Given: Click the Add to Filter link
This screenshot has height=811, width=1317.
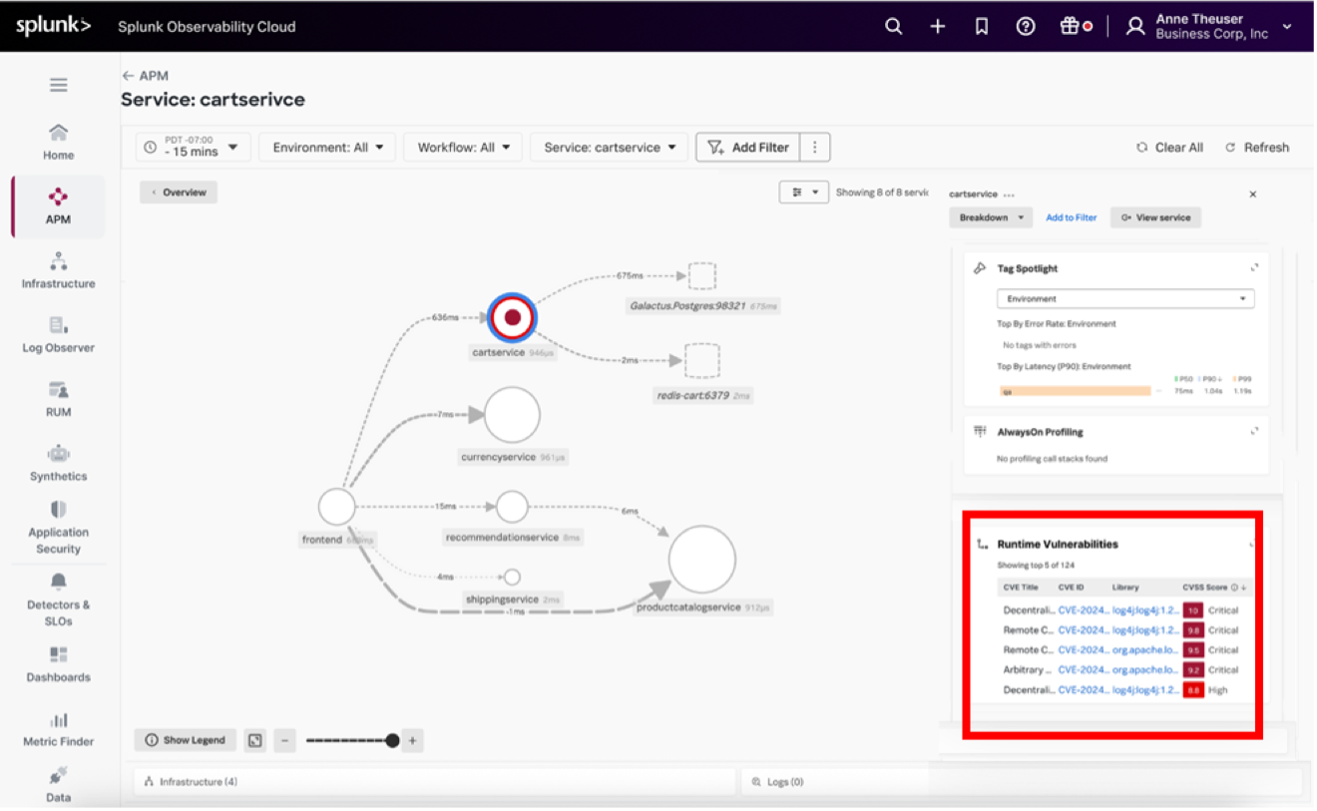Looking at the screenshot, I should [x=1071, y=217].
